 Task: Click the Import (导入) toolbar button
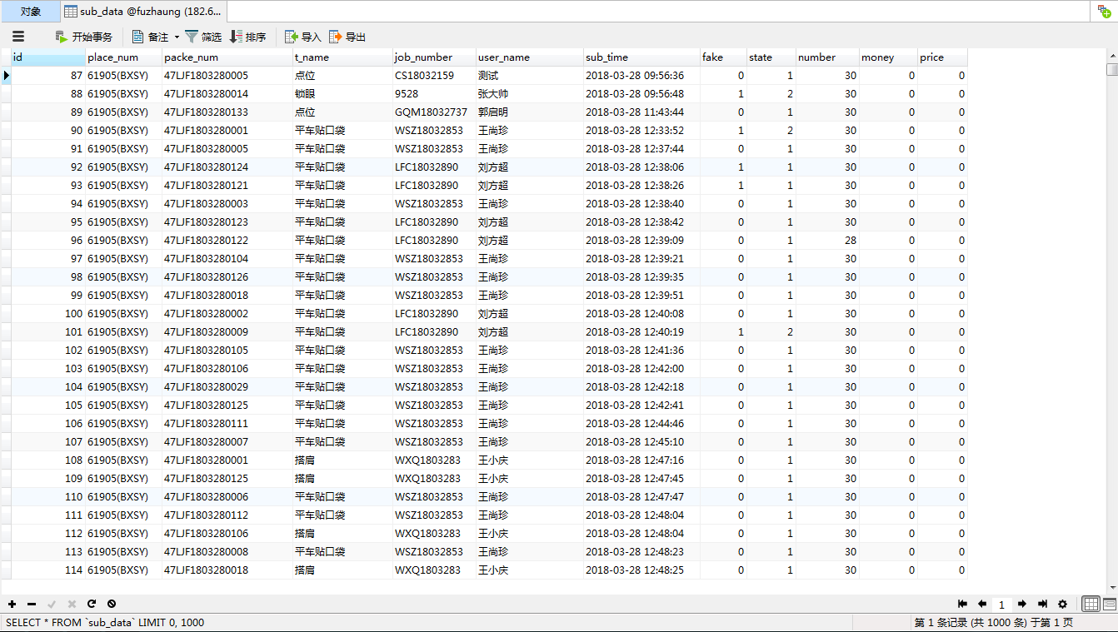[303, 37]
